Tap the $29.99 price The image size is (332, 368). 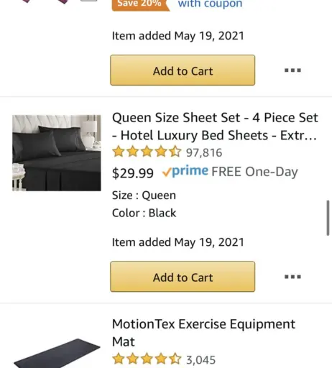(133, 172)
